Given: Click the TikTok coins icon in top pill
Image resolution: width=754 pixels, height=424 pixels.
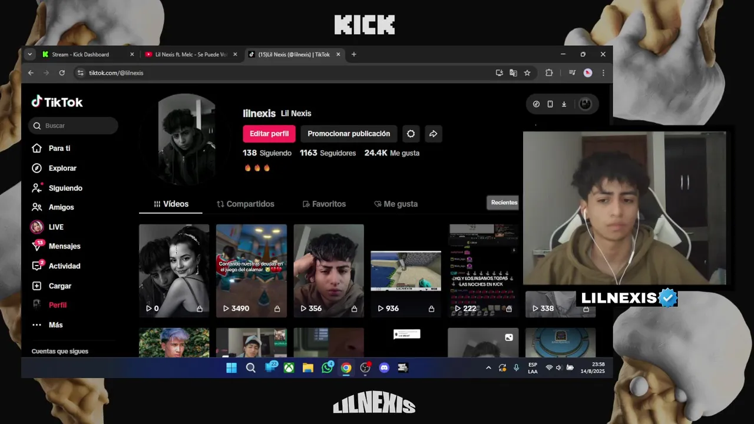Looking at the screenshot, I should 536,104.
